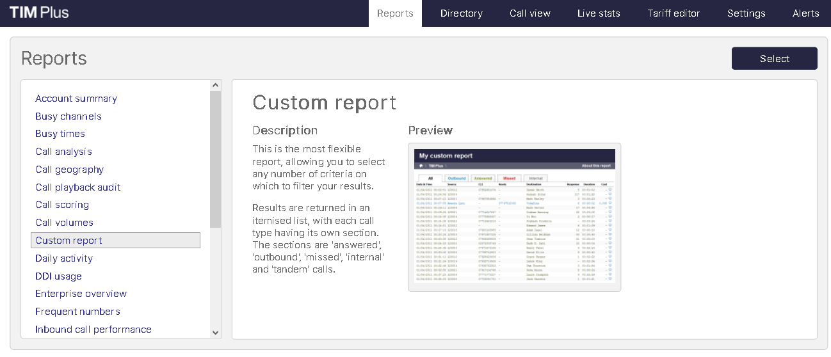Open the Call analysis report
This screenshot has height=357, width=831.
point(63,152)
